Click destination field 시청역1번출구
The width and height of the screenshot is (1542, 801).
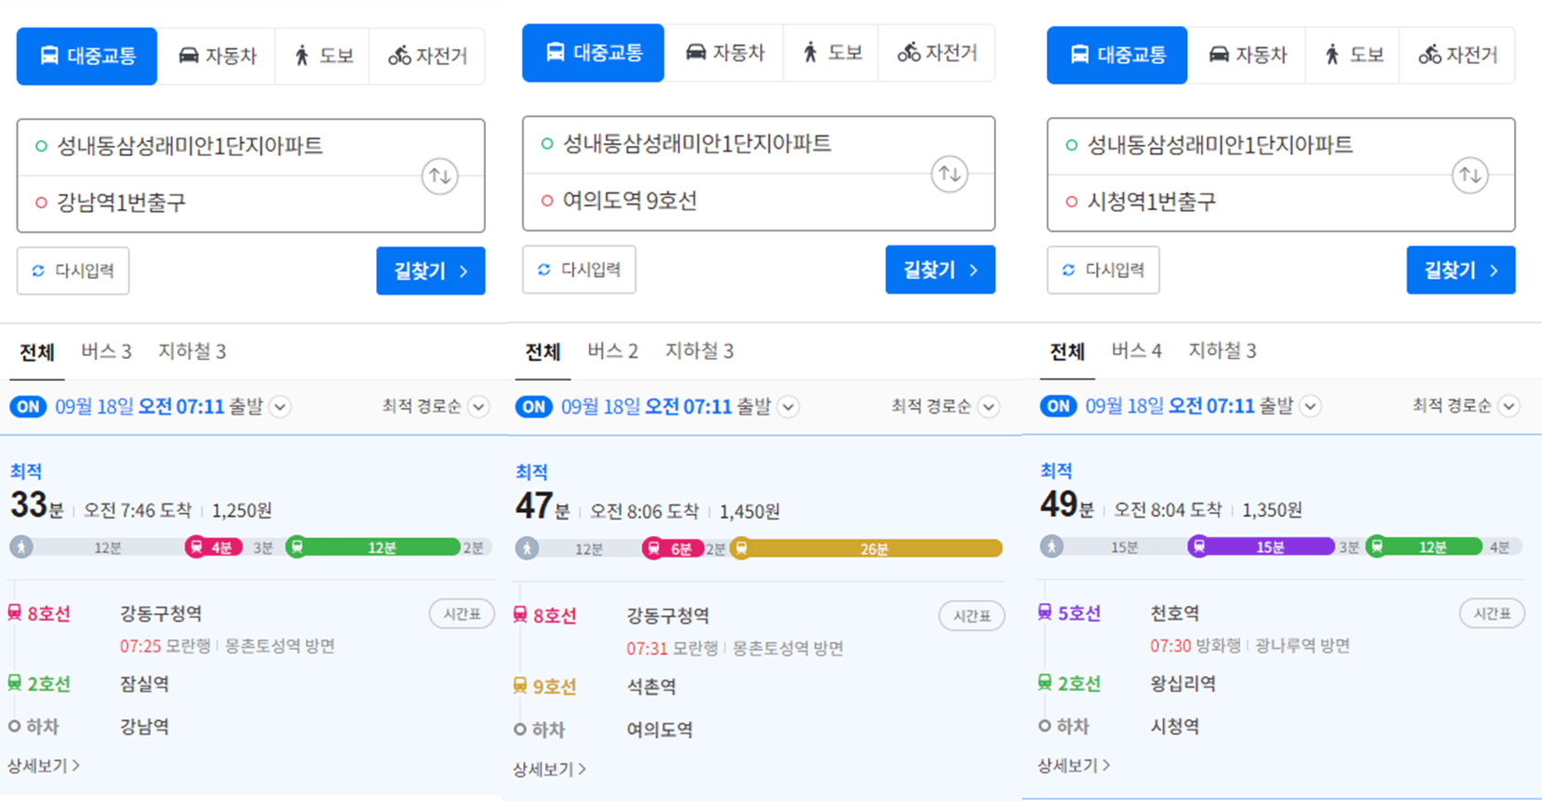[1251, 202]
